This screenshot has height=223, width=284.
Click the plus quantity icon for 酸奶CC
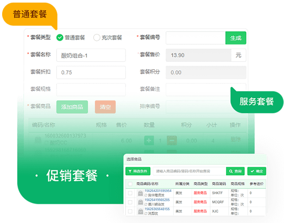tap(148, 140)
